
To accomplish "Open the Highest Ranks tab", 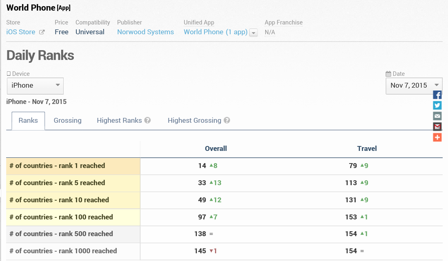I will [x=119, y=120].
